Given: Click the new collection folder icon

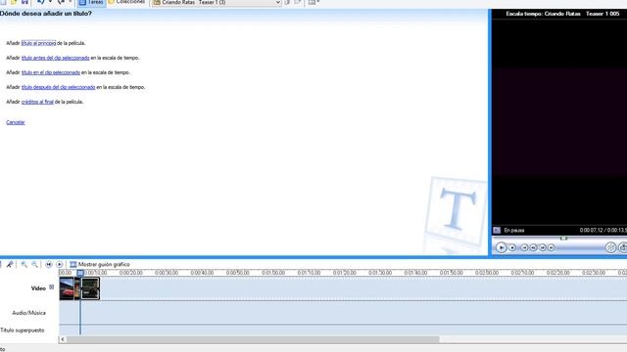Looking at the screenshot, I should point(298,2).
